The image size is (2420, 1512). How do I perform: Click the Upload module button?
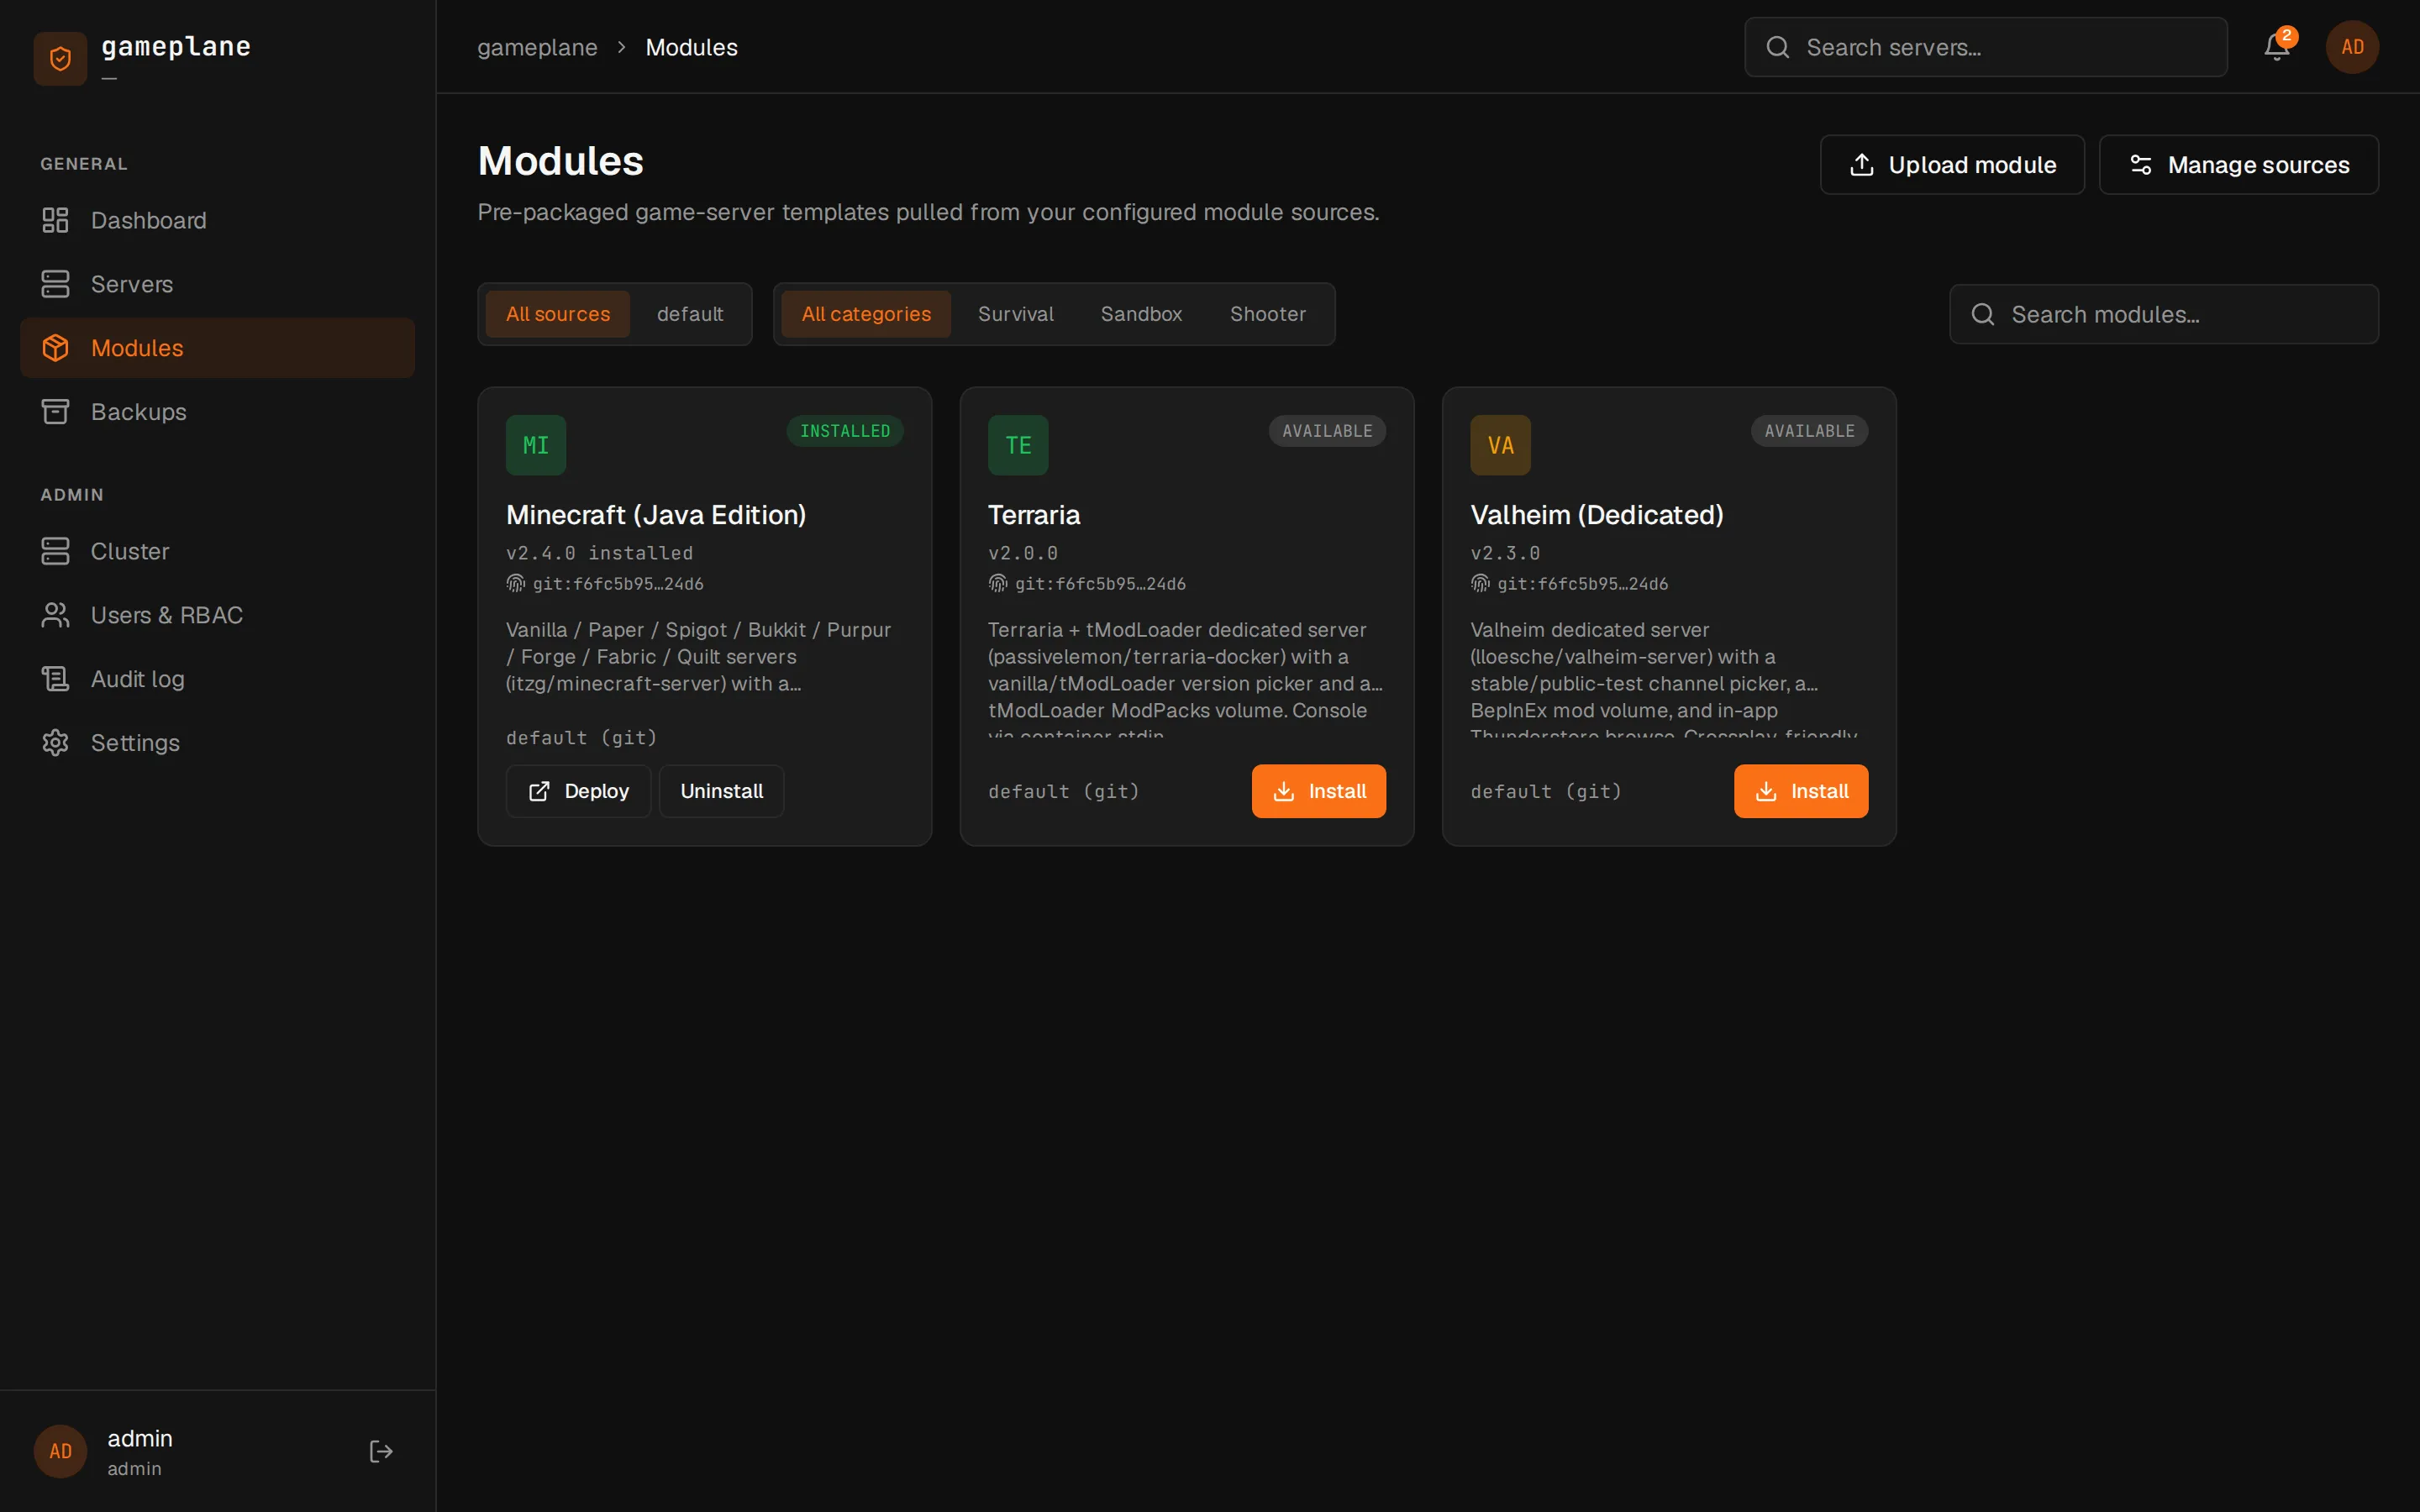(x=1952, y=165)
